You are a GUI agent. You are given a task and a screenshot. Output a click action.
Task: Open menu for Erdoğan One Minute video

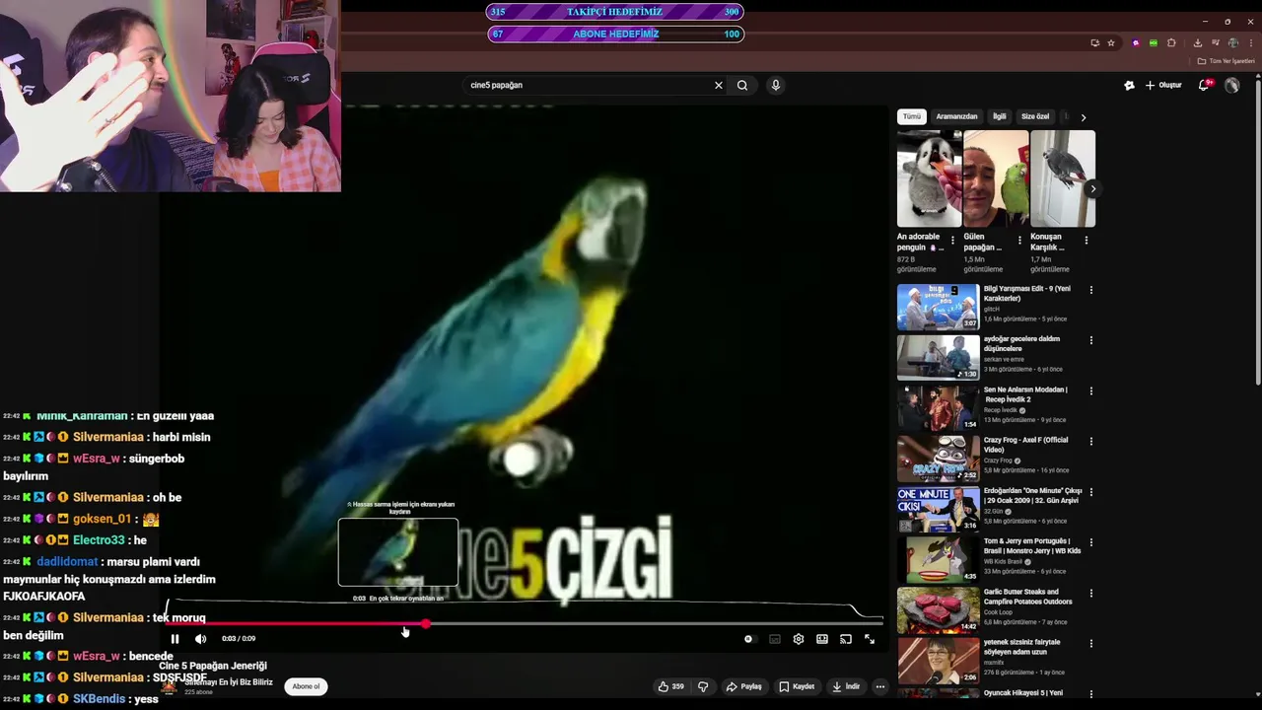click(1090, 492)
